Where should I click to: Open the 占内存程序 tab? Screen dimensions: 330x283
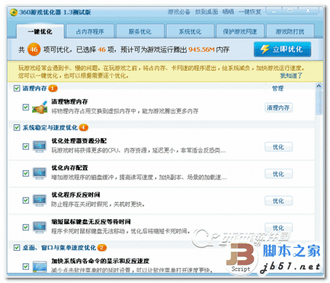tap(90, 32)
